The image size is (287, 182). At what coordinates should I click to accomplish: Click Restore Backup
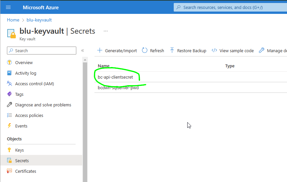pyautogui.click(x=192, y=51)
